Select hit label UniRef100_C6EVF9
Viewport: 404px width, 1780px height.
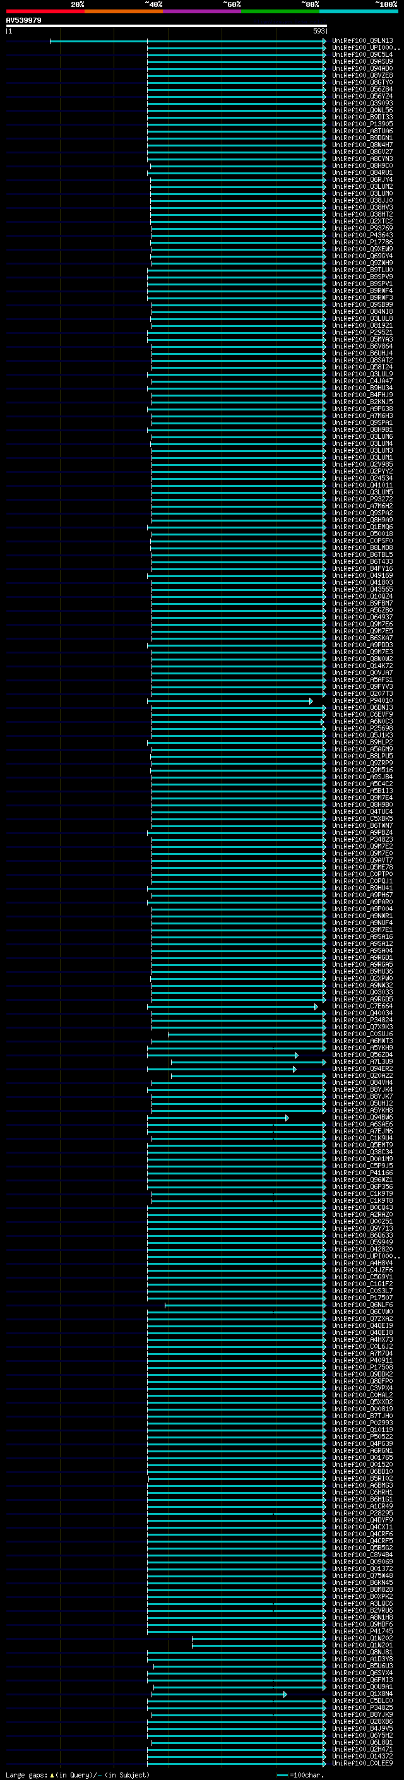pos(362,715)
